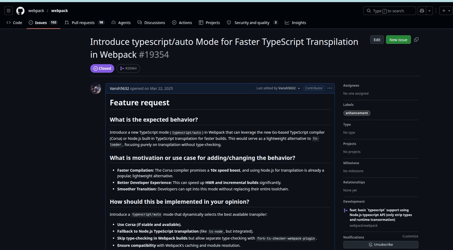Open webpack/webpack repository link under Development
This screenshot has width=453, height=250.
(363, 226)
